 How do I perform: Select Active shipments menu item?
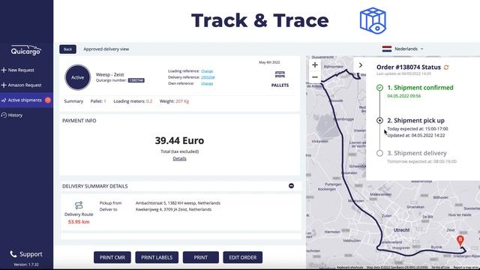tap(26, 100)
